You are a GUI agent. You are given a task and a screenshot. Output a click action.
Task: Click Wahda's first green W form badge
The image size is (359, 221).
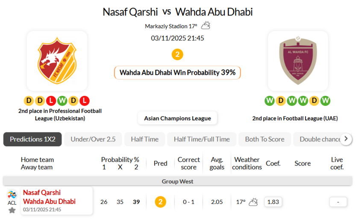(x=270, y=101)
